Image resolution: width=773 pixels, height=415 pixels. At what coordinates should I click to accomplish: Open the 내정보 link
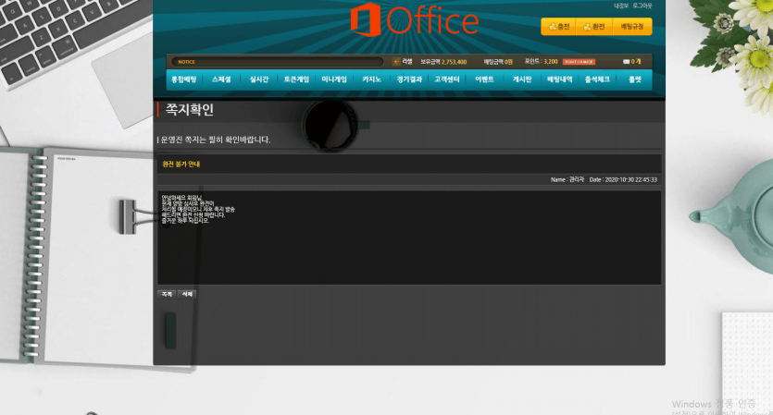pyautogui.click(x=620, y=6)
